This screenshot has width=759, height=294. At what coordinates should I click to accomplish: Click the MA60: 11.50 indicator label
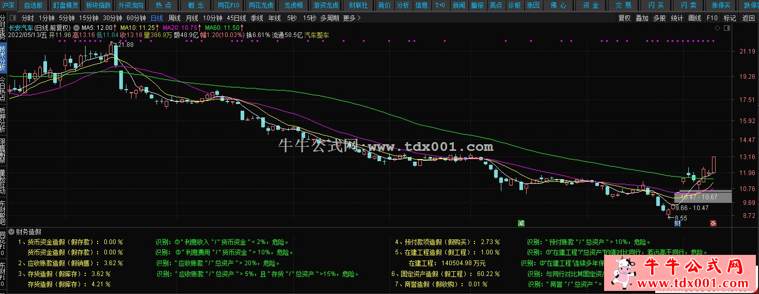click(223, 27)
